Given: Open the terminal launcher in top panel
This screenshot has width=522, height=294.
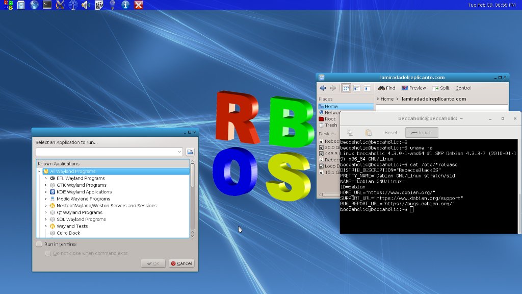Looking at the screenshot, I should (x=47, y=5).
